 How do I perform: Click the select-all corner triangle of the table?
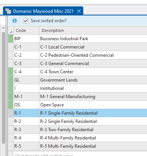(11, 31)
